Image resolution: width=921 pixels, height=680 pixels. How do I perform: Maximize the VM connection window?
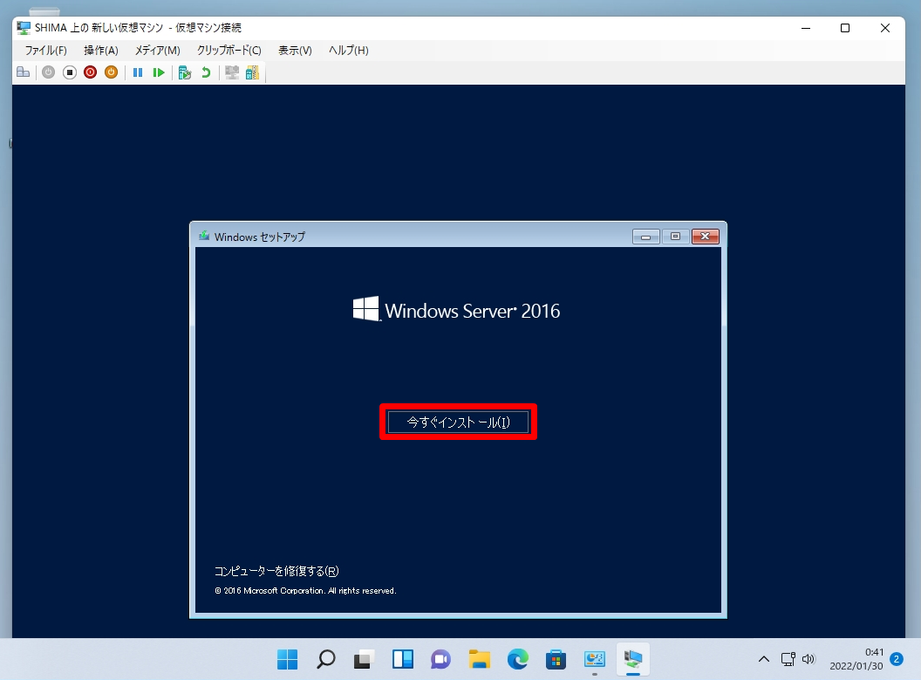(x=845, y=28)
